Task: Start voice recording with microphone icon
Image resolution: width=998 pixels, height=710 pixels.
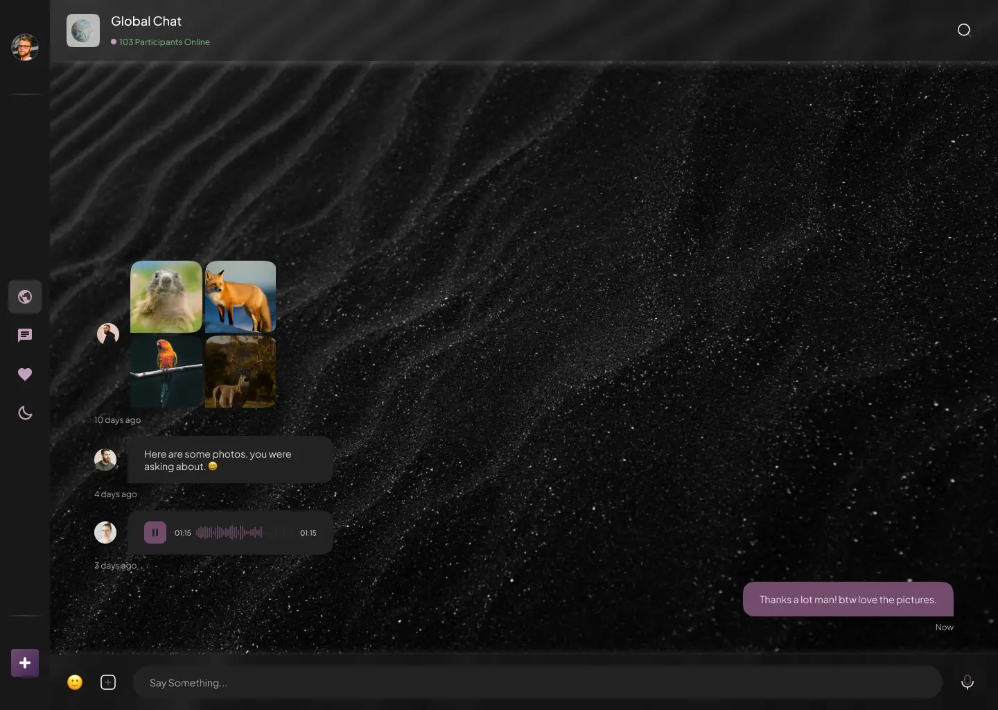Action: click(x=968, y=682)
